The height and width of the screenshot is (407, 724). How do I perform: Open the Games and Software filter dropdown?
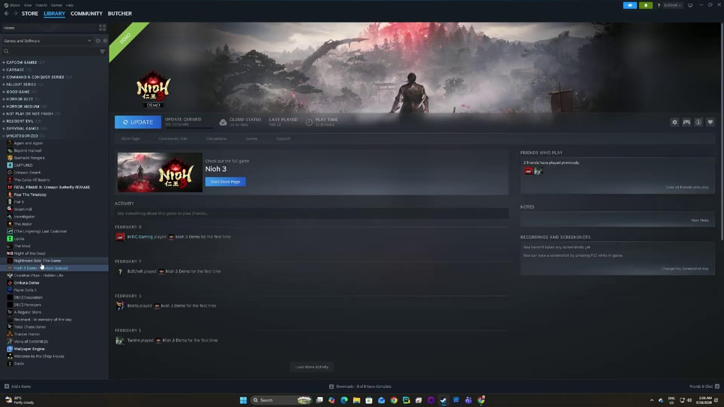point(47,41)
